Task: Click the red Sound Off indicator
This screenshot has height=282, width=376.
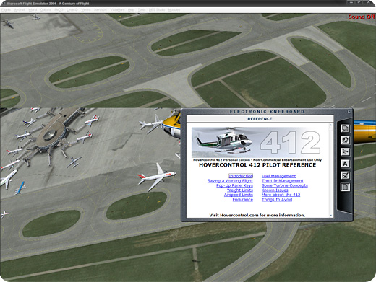Action: click(x=362, y=17)
